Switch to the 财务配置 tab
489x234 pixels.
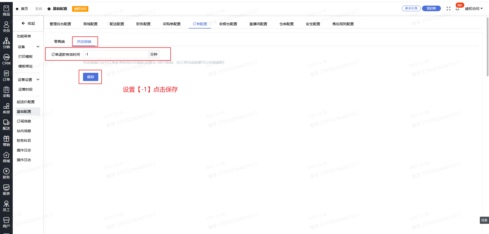coord(143,24)
